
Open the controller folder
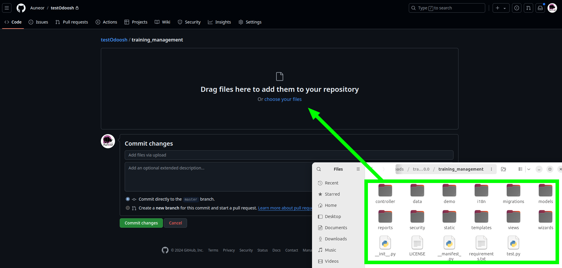pyautogui.click(x=385, y=191)
